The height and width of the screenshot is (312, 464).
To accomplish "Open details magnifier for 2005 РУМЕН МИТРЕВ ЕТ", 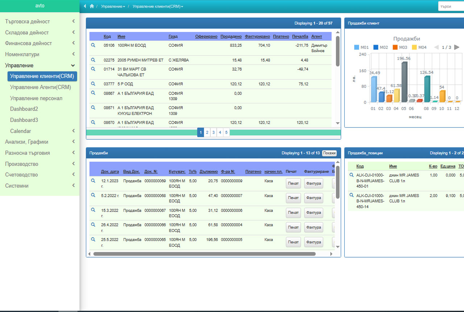I will (x=93, y=60).
